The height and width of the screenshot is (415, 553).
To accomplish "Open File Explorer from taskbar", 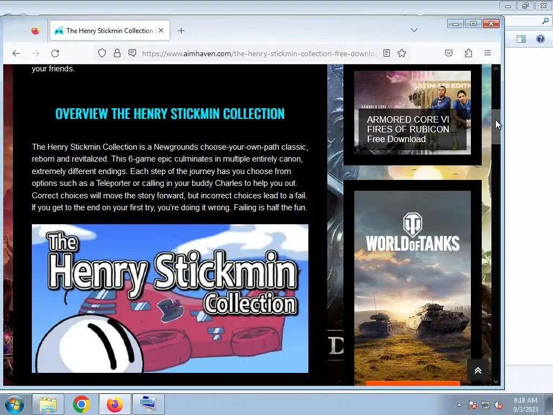I will pyautogui.click(x=48, y=404).
